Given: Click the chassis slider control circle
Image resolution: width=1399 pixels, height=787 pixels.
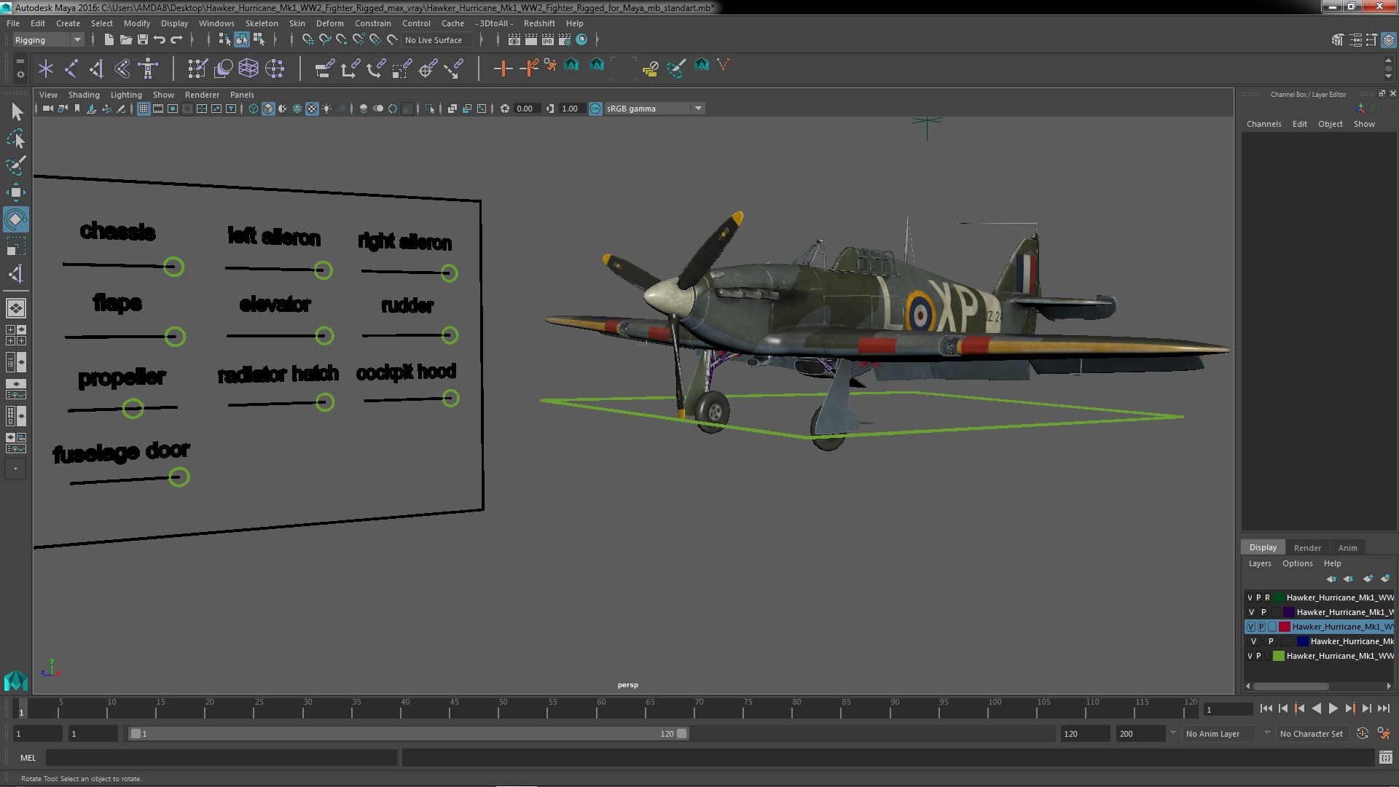Looking at the screenshot, I should (173, 267).
